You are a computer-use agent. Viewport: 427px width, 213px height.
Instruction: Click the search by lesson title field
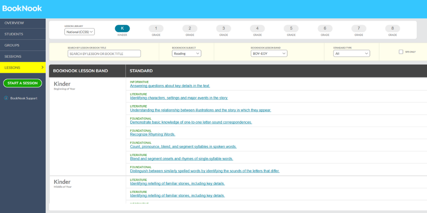104,54
